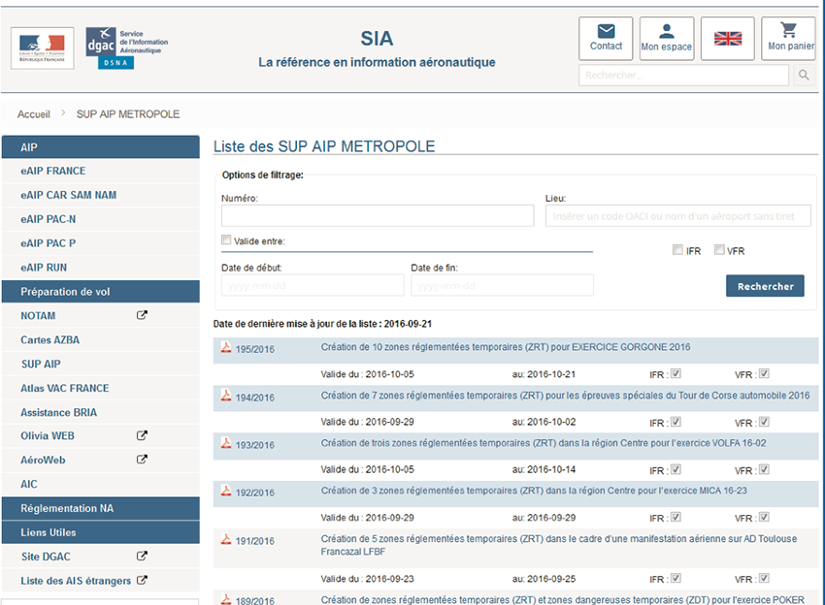The image size is (825, 605).
Task: Open PDF icon for SUP 193/2016
Action: click(x=226, y=443)
